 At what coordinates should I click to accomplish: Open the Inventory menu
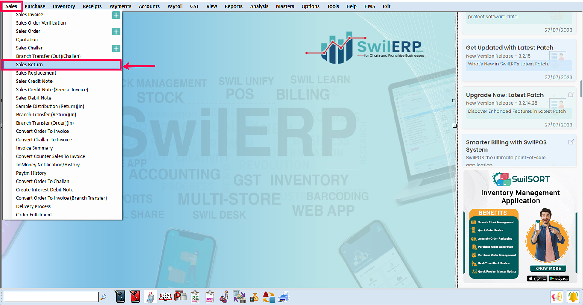click(64, 6)
